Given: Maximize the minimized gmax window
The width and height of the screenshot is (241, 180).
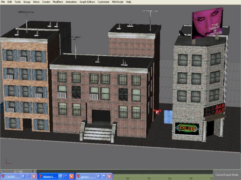Looking at the screenshot, I should [104, 177].
